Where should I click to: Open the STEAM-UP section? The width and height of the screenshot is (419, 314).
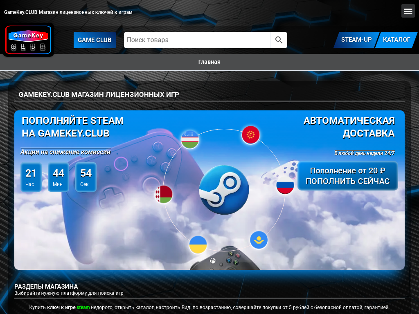tap(356, 40)
